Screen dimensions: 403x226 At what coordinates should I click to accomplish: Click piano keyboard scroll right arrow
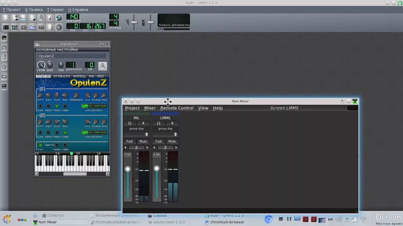pos(108,174)
